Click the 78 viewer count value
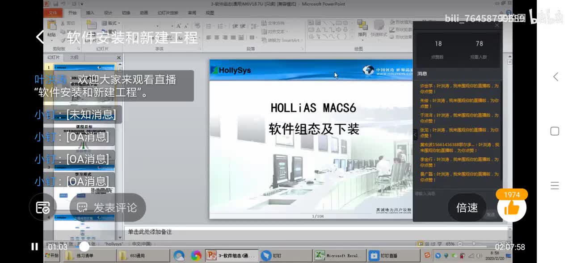The image size is (572, 263). 479,44
